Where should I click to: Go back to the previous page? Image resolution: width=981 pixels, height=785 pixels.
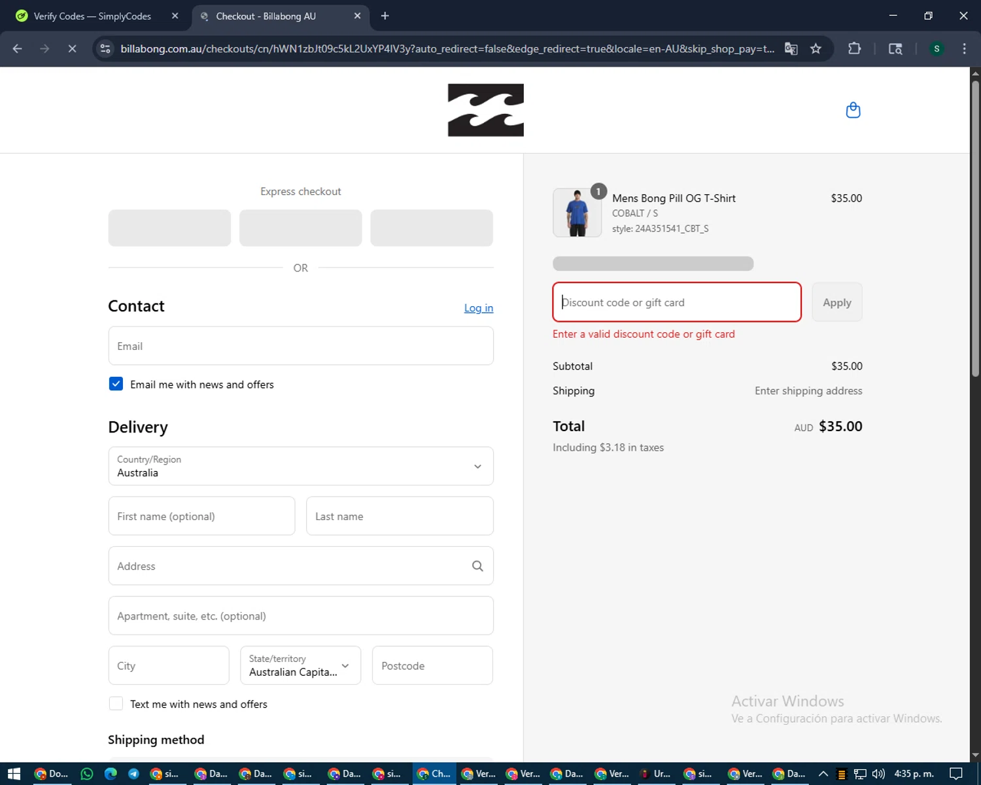pyautogui.click(x=18, y=48)
